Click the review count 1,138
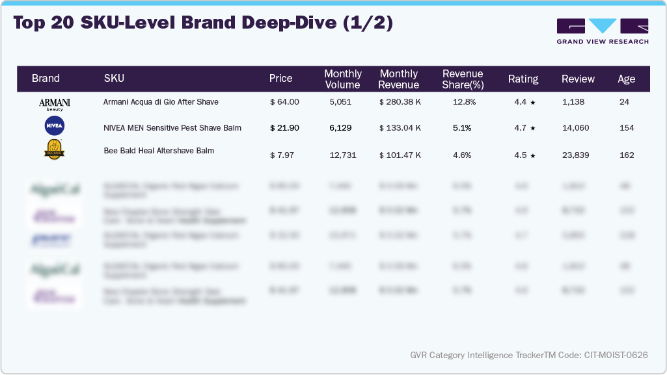 (573, 102)
